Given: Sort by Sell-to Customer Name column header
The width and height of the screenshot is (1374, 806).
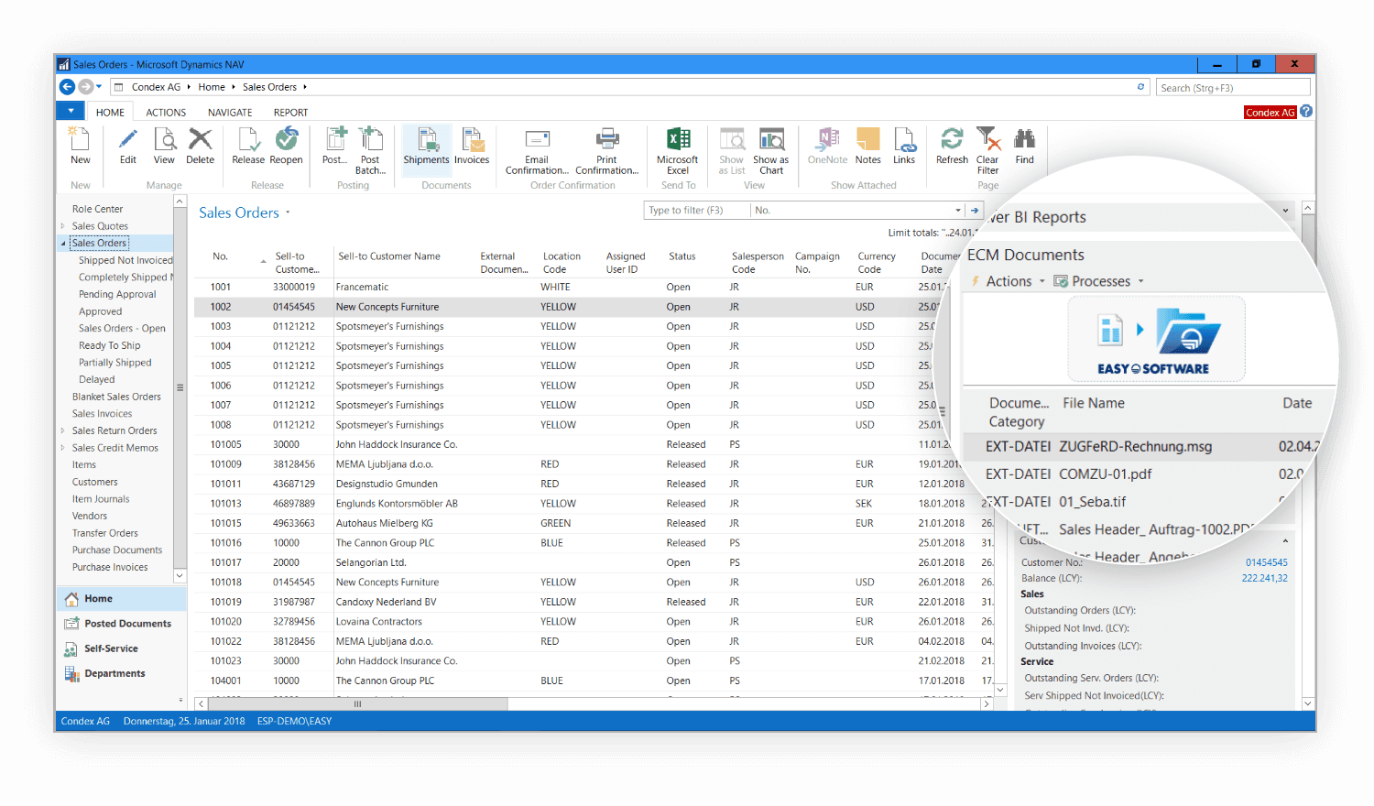Looking at the screenshot, I should point(389,256).
